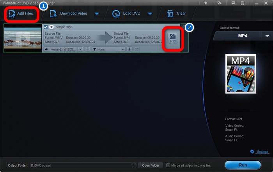Open the Settings link

[262, 152]
